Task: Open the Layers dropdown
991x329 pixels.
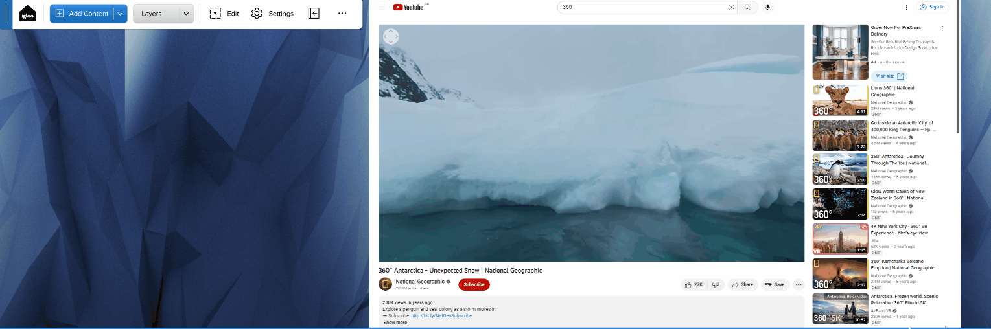Action: point(163,14)
